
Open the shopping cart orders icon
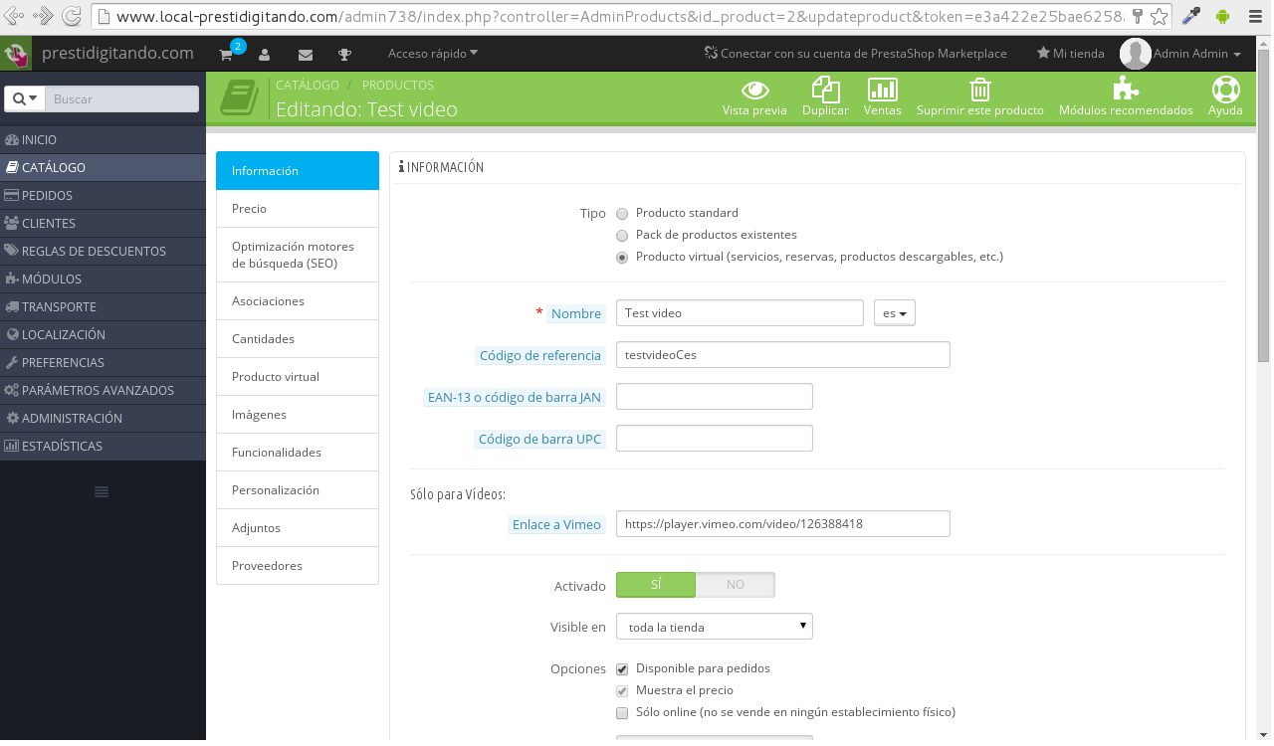(x=227, y=54)
